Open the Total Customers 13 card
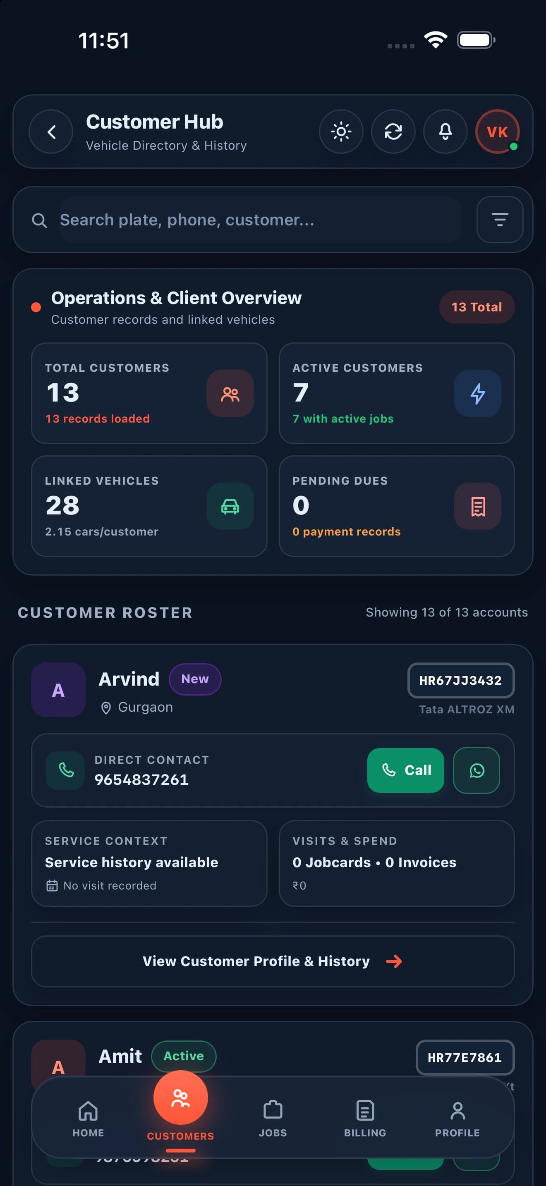 pyautogui.click(x=149, y=393)
